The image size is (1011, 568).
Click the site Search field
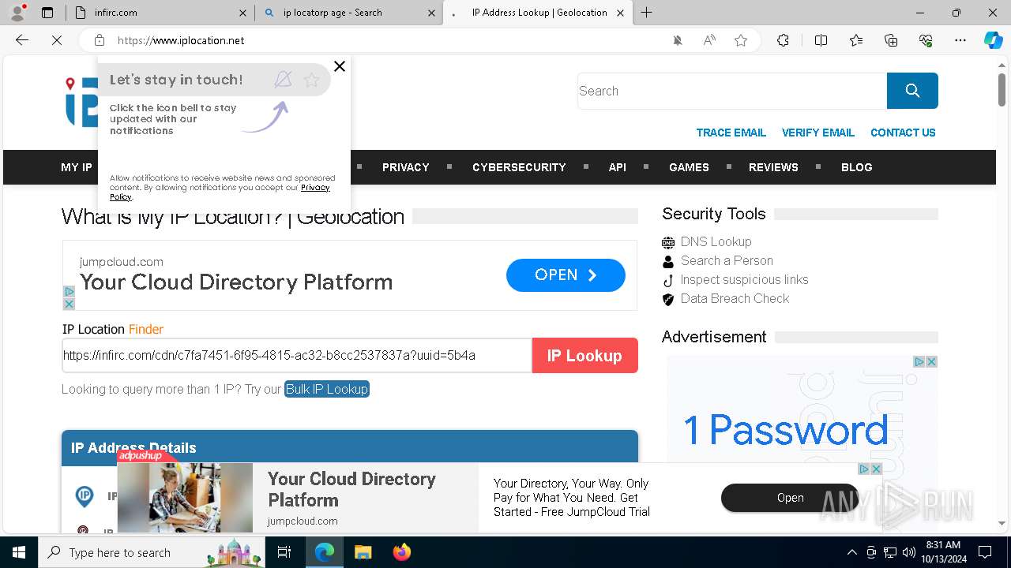pyautogui.click(x=732, y=91)
